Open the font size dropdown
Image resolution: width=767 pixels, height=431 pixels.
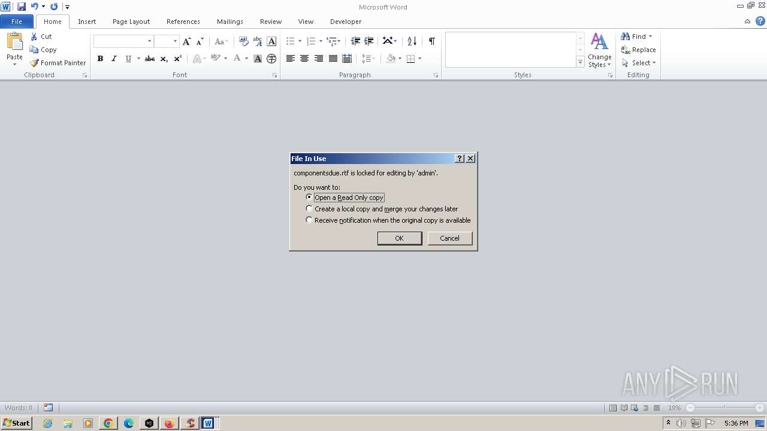[175, 41]
